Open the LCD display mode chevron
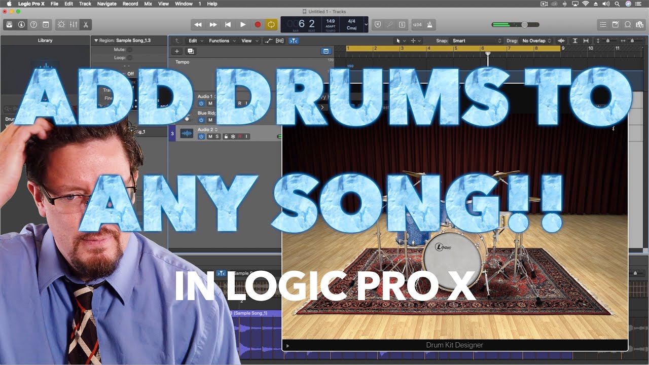 tap(366, 24)
